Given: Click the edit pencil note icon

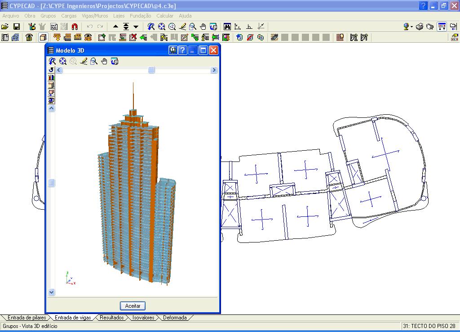Looking at the screenshot, I should point(184,37).
